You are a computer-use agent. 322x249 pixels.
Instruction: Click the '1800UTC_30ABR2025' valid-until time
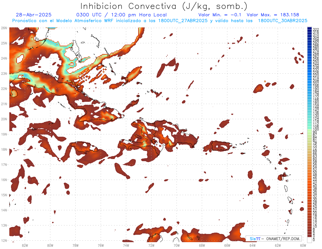(x=283, y=21)
